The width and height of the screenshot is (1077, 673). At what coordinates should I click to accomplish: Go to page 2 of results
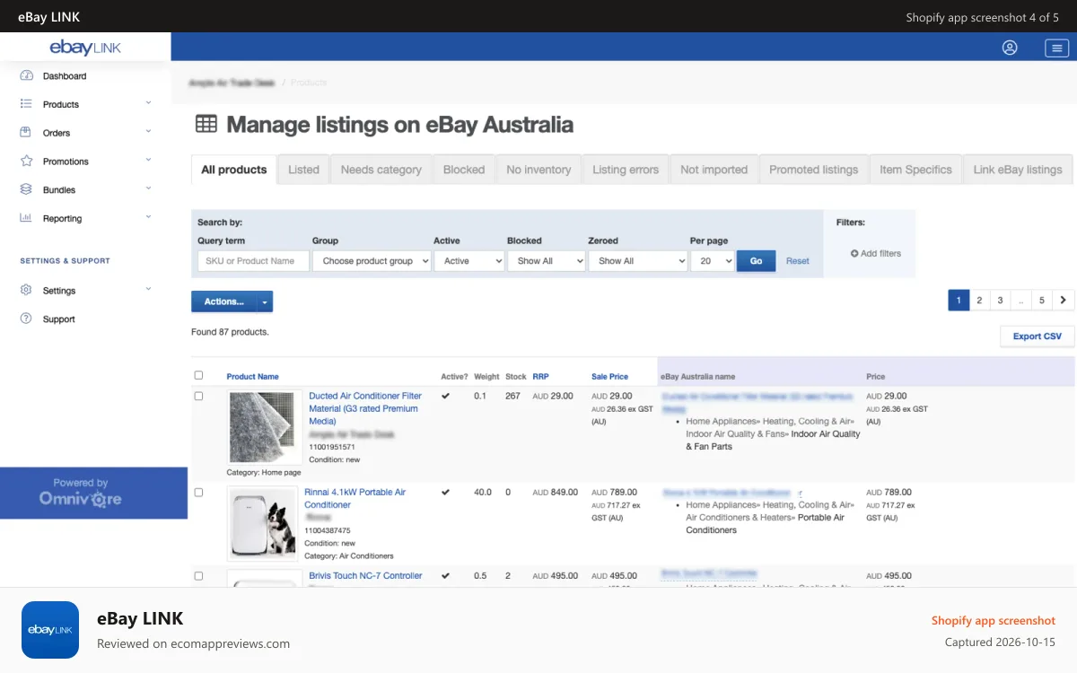tap(979, 301)
